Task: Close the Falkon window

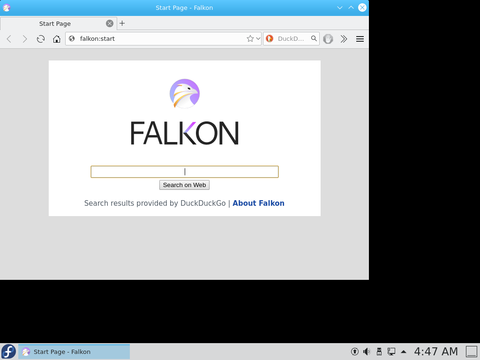Action: click(x=362, y=7)
